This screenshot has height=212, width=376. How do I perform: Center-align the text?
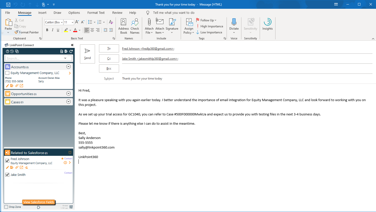tap(92, 30)
